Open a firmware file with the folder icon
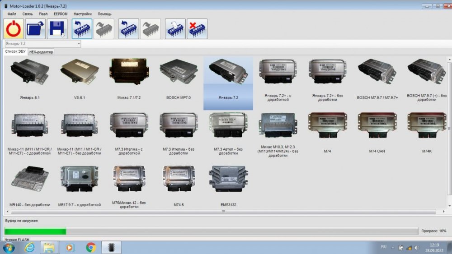The height and width of the screenshot is (254, 452). [x=35, y=29]
